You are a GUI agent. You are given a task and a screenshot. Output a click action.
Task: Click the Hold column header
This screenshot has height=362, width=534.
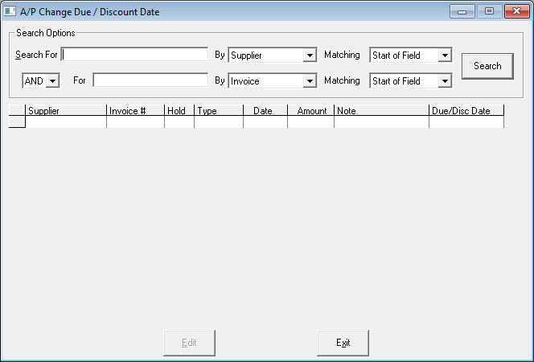point(179,111)
